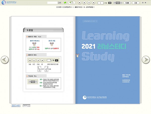Viewport: 151px width, 114px height.
Task: Open section I. 활동가이드
Action: click(77, 7)
